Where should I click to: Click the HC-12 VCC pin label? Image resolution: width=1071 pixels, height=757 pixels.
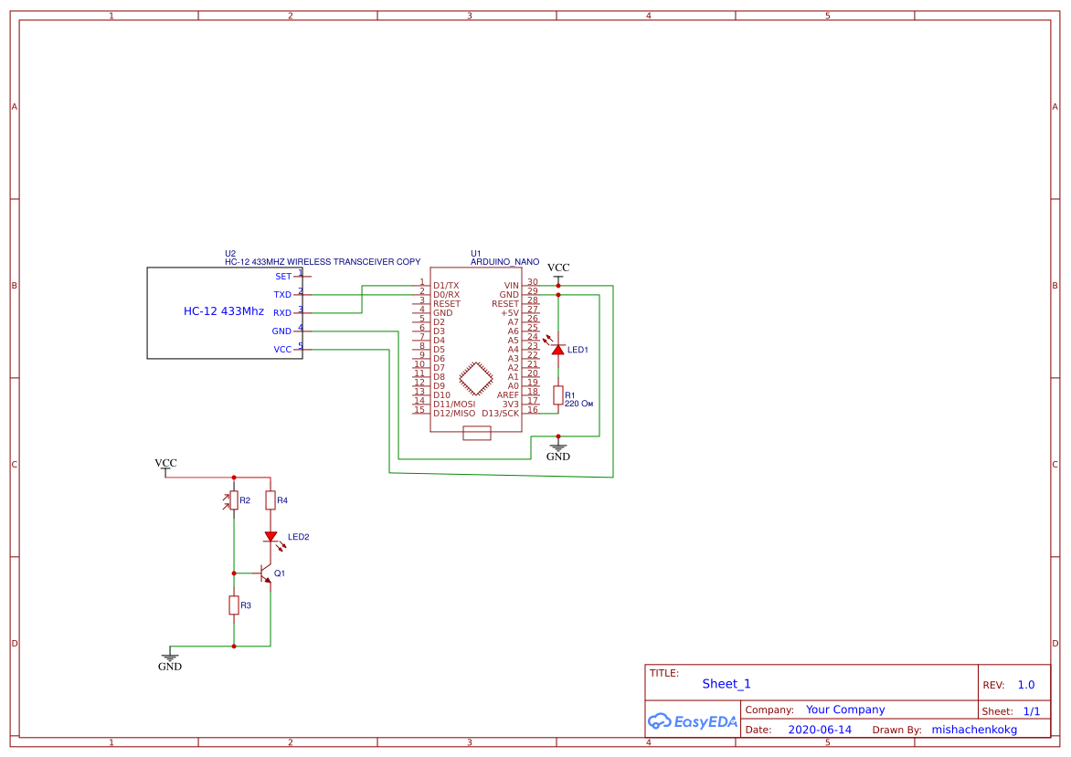(x=282, y=350)
